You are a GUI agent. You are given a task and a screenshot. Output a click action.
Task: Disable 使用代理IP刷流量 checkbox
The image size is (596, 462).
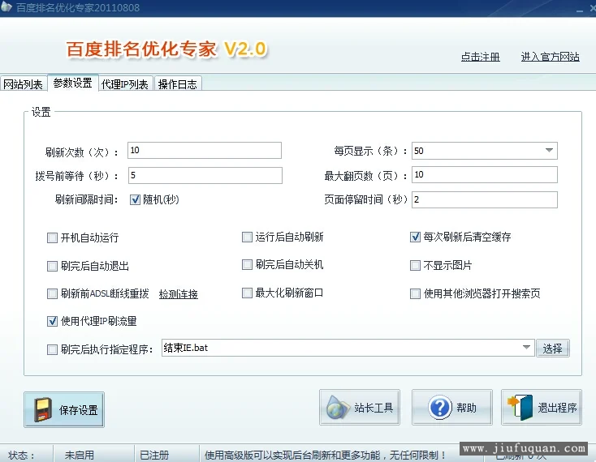tap(53, 322)
